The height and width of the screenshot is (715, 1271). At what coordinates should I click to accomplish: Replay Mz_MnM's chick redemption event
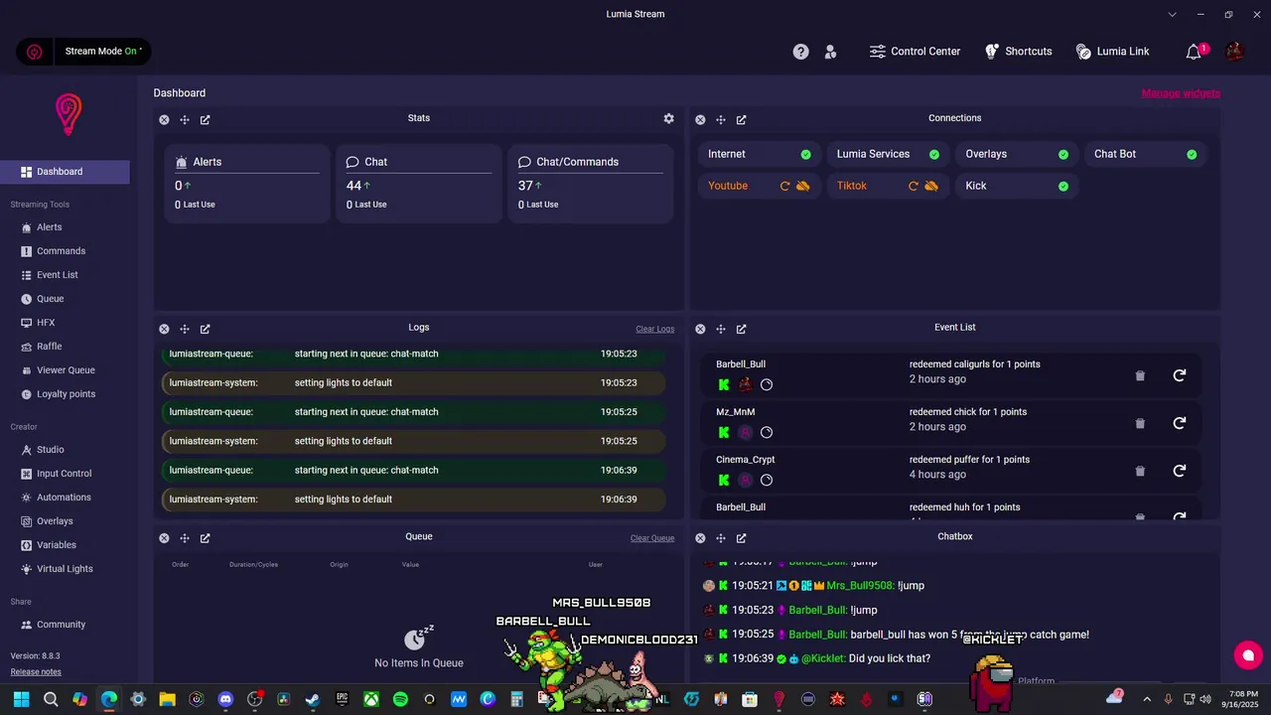point(1180,423)
